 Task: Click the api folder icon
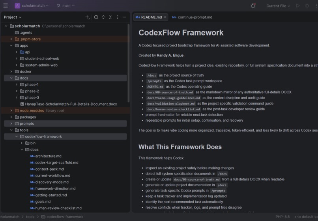22,52
